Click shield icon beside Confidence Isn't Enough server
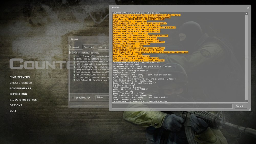Image resolution: width=256 pixels, height=144 pixels. [x=74, y=56]
